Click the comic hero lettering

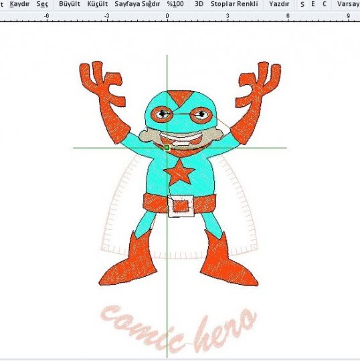click(x=179, y=328)
